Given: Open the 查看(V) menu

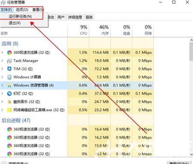Looking at the screenshot, I should pos(38,10).
